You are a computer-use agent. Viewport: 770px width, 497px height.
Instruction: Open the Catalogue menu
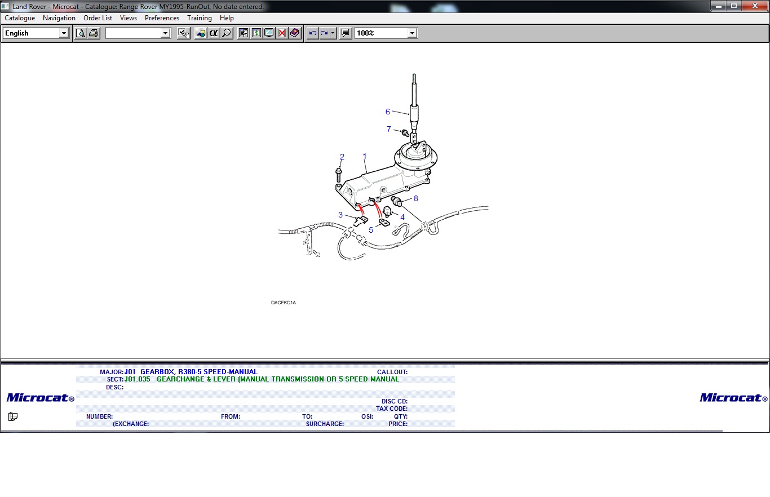pyautogui.click(x=20, y=18)
